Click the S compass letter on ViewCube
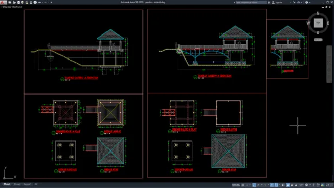The image size is (334, 188). pyautogui.click(x=318, y=33)
